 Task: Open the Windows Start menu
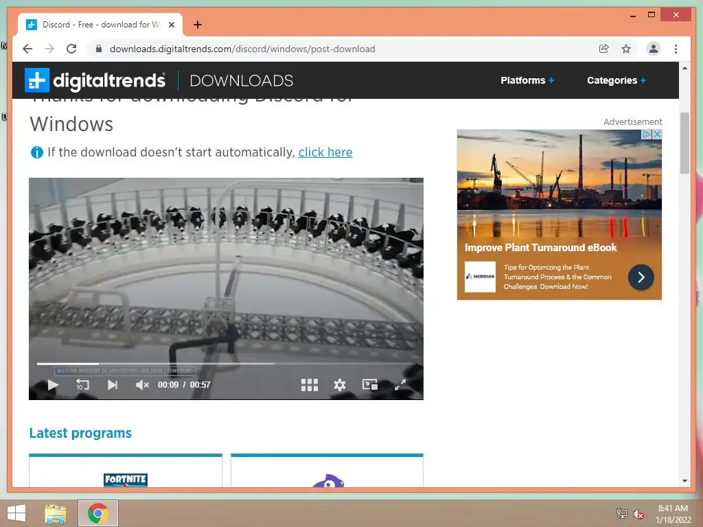(x=16, y=513)
